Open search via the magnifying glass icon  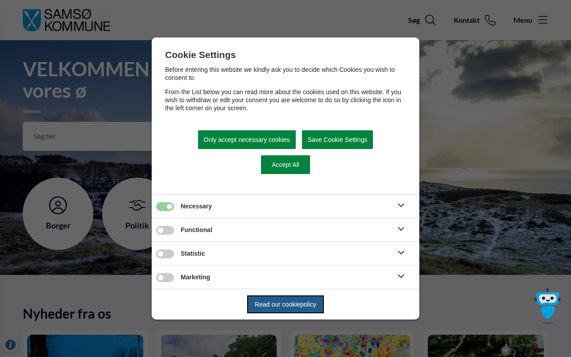(430, 20)
